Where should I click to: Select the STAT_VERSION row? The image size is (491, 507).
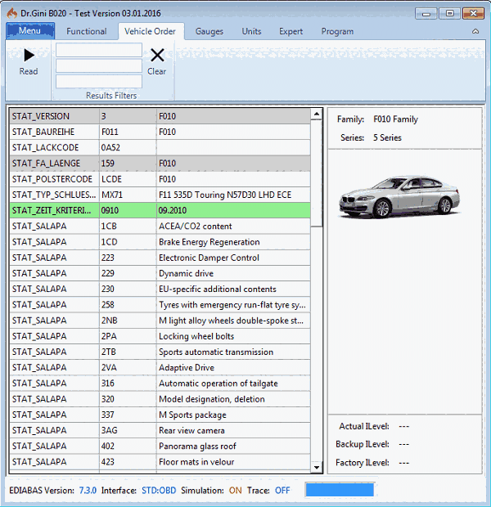164,116
